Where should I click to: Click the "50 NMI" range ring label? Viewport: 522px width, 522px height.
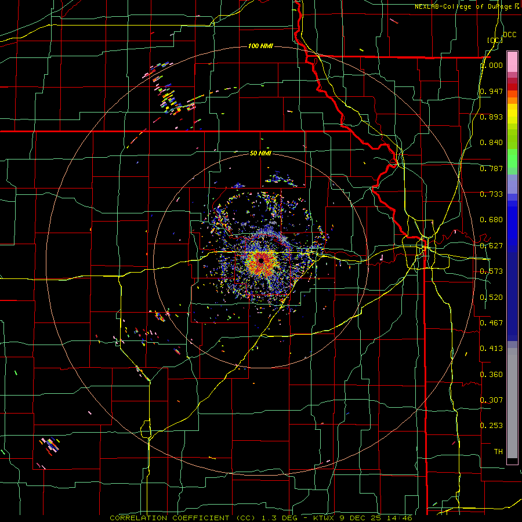click(260, 153)
